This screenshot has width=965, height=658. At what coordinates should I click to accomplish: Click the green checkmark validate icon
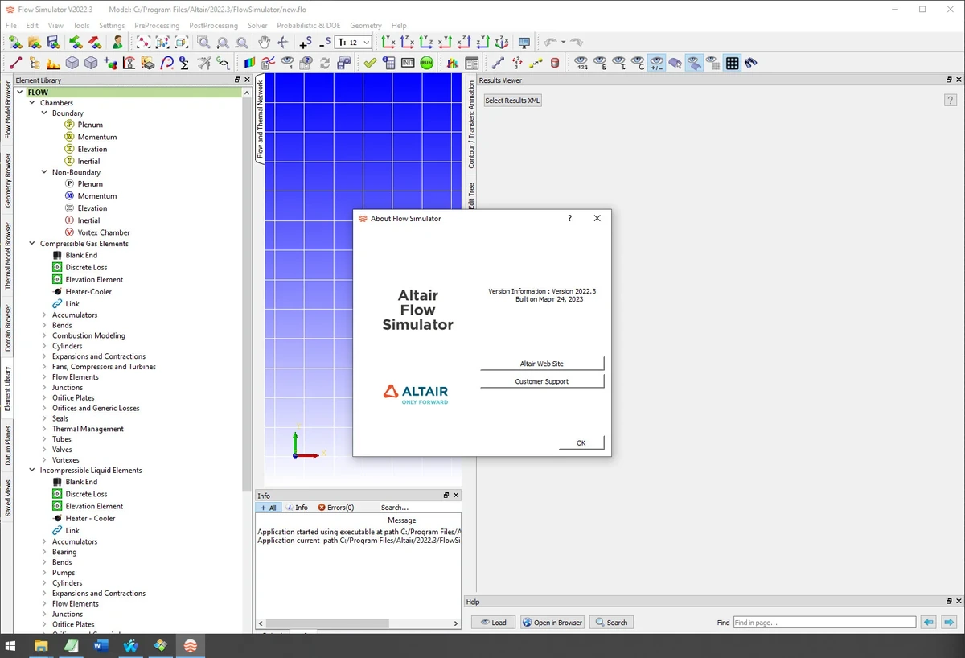[370, 62]
